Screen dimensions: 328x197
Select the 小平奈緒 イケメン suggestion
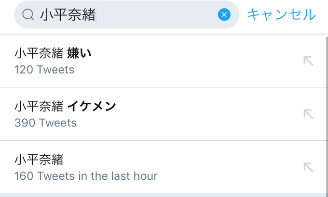[163, 114]
